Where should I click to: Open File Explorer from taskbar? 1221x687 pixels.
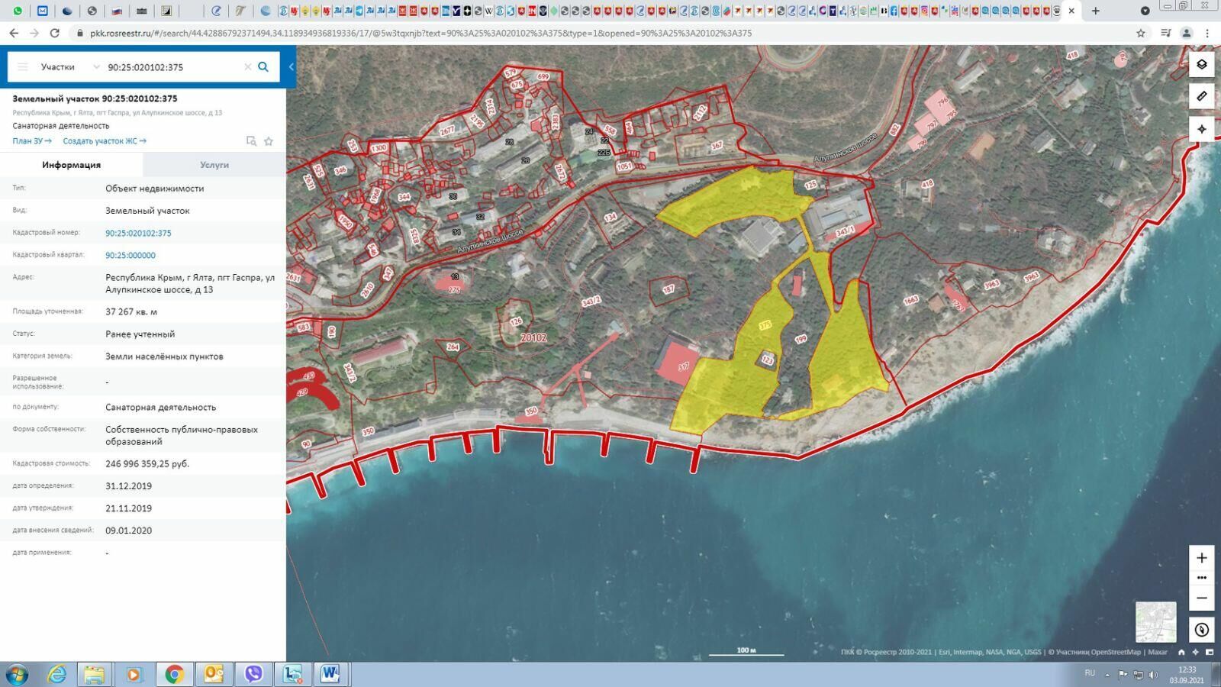pos(94,675)
